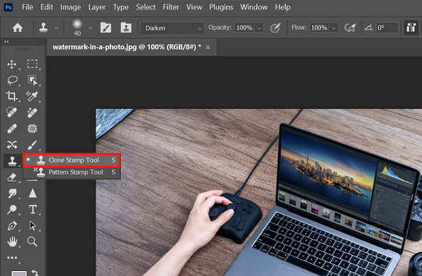Open the Edit menu
The image size is (422, 276).
[x=46, y=7]
